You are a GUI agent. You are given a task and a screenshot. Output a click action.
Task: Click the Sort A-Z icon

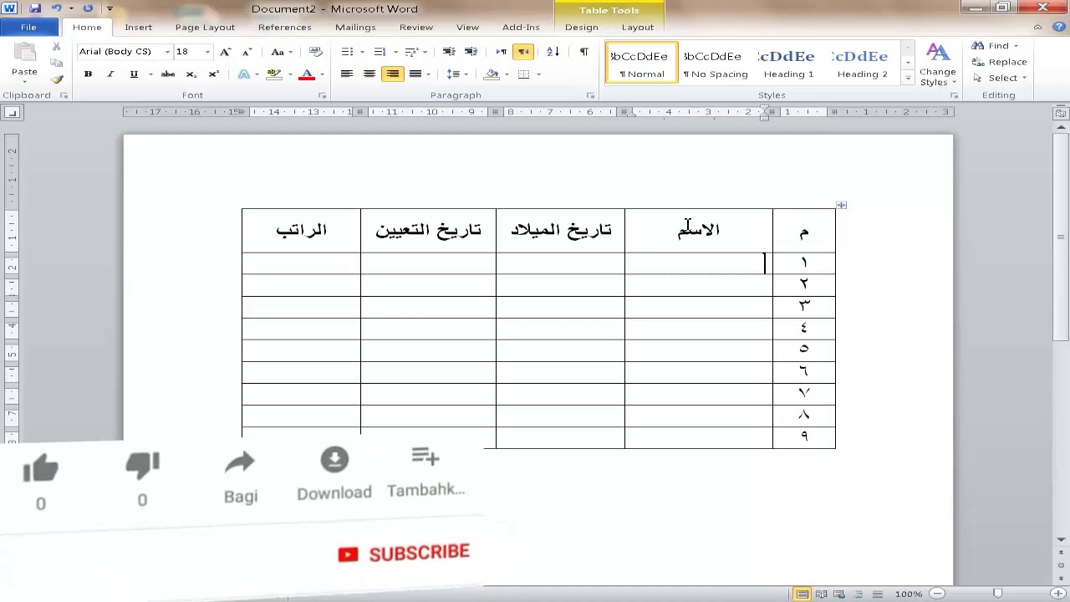[553, 52]
